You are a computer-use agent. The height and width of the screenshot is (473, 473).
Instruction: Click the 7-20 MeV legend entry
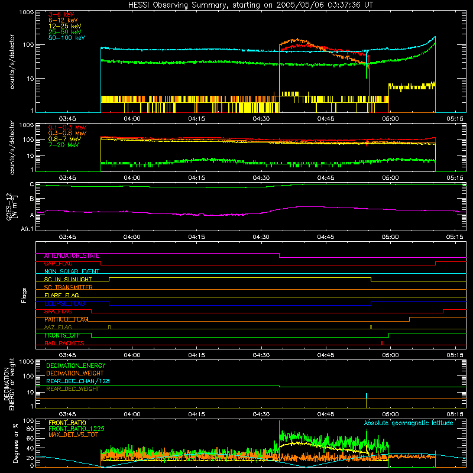coord(64,145)
